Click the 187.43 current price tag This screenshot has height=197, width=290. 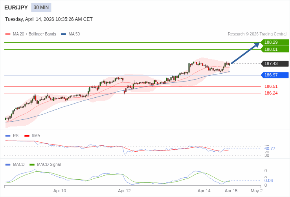click(275, 63)
